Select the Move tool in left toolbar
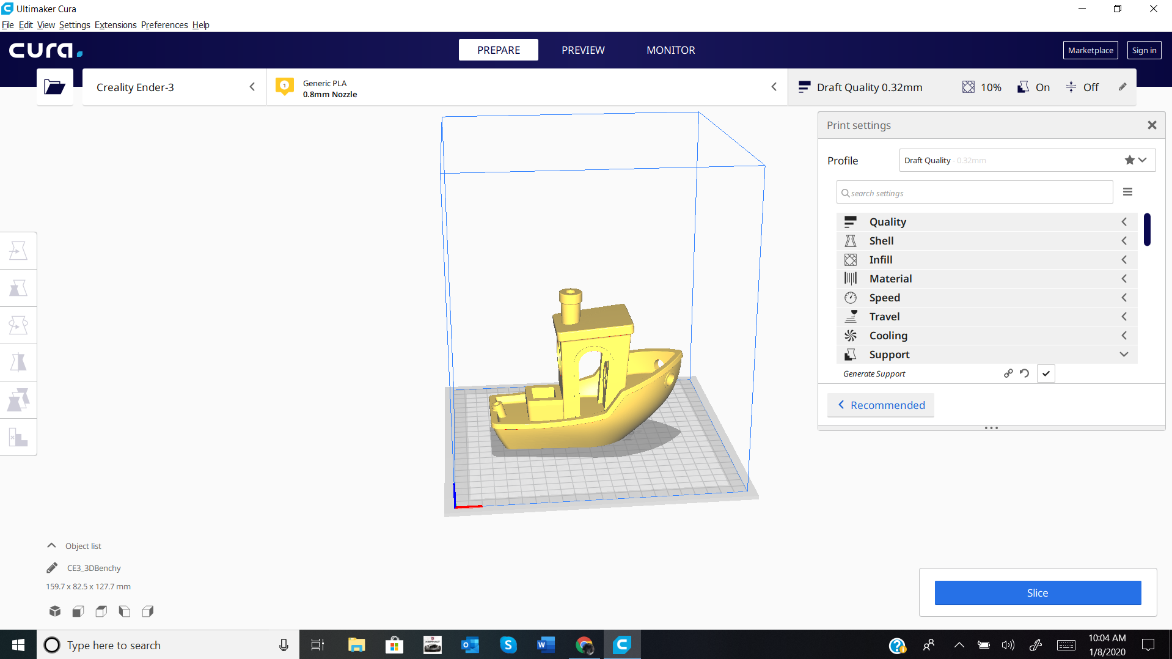The width and height of the screenshot is (1172, 659). point(18,251)
